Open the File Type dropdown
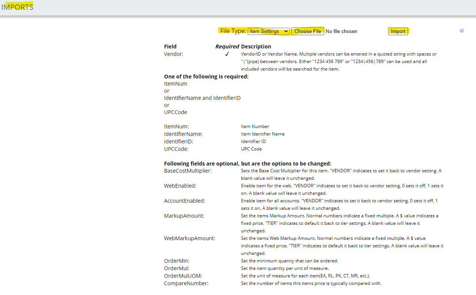 pos(269,32)
